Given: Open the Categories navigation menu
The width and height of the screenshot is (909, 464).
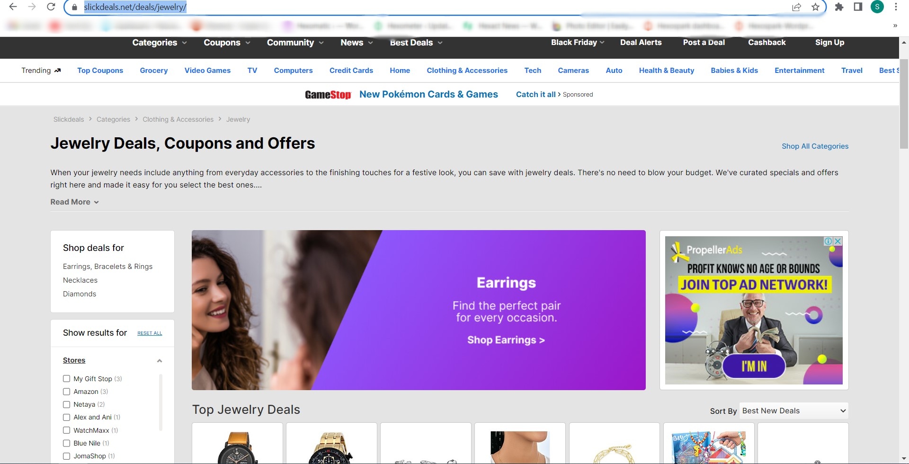Looking at the screenshot, I should click(159, 43).
